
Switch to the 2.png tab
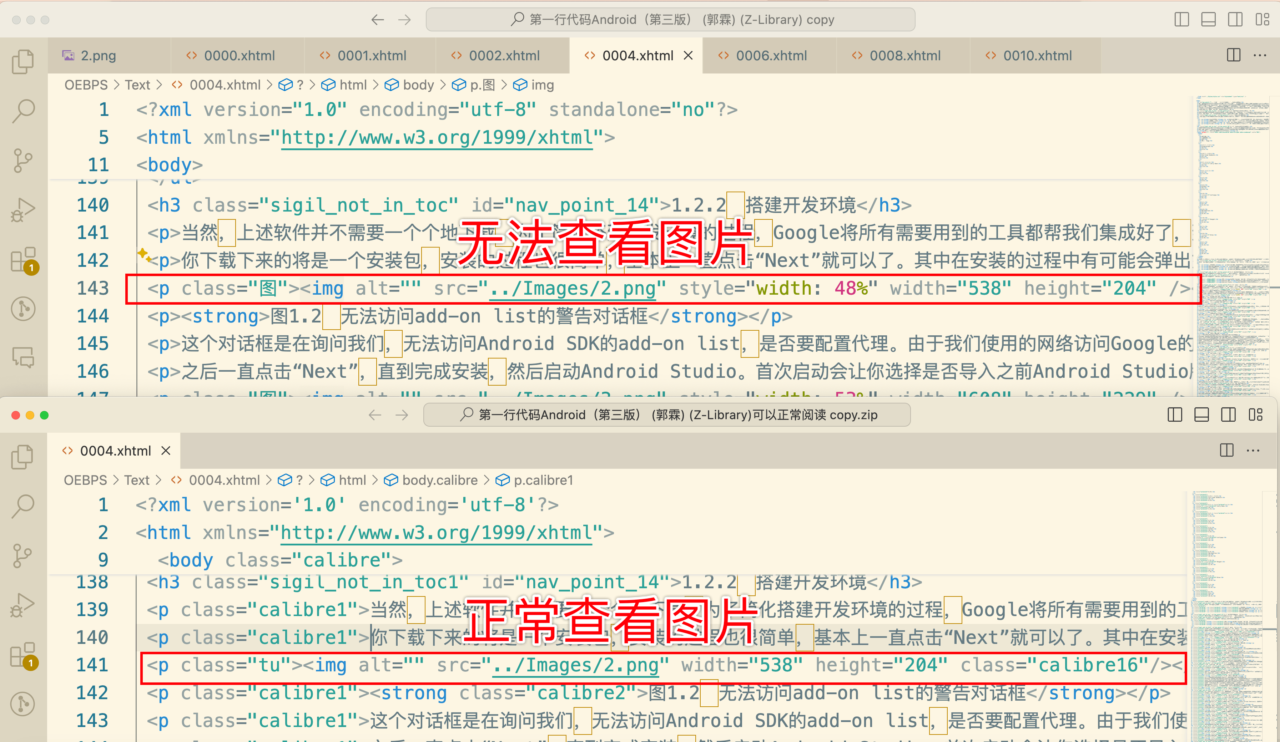(x=98, y=55)
